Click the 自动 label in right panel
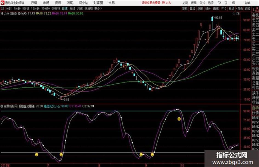The height and width of the screenshot is (167, 259). coord(255,108)
